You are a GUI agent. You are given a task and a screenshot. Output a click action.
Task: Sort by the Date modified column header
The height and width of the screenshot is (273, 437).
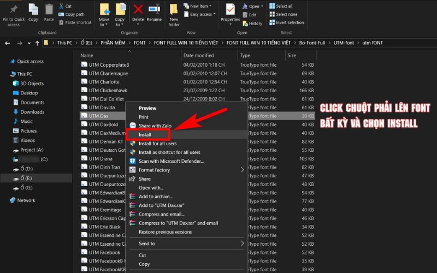click(199, 56)
